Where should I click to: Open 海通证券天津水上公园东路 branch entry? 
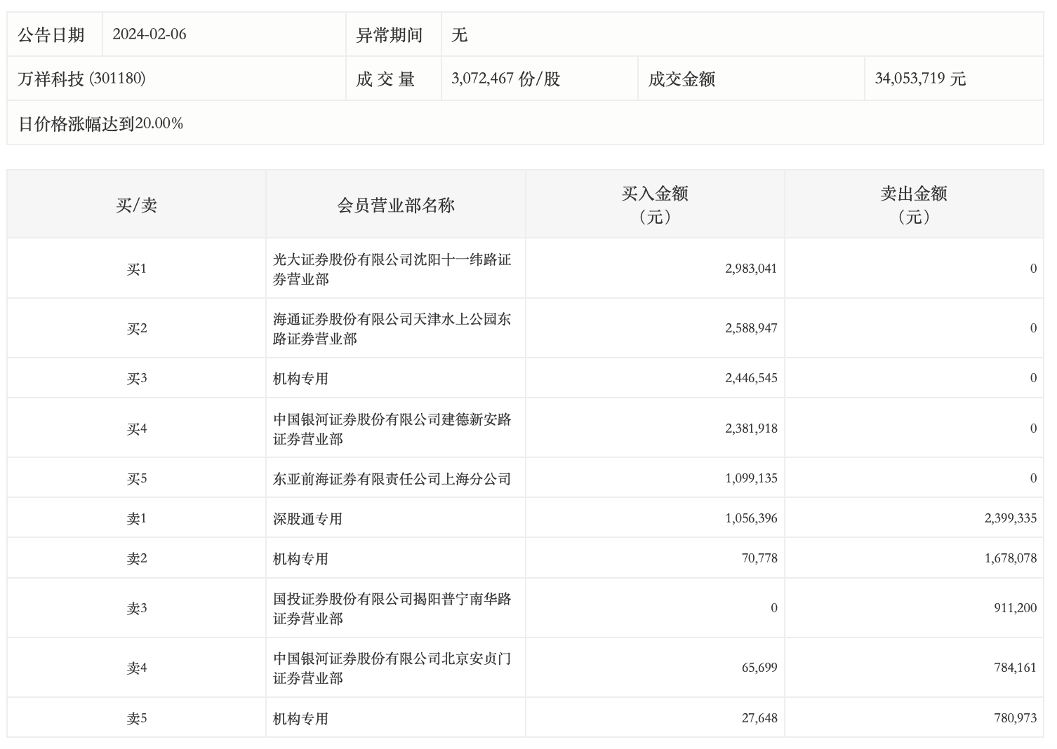point(392,329)
